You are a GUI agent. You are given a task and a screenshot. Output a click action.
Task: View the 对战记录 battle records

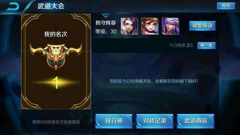[x=155, y=121]
